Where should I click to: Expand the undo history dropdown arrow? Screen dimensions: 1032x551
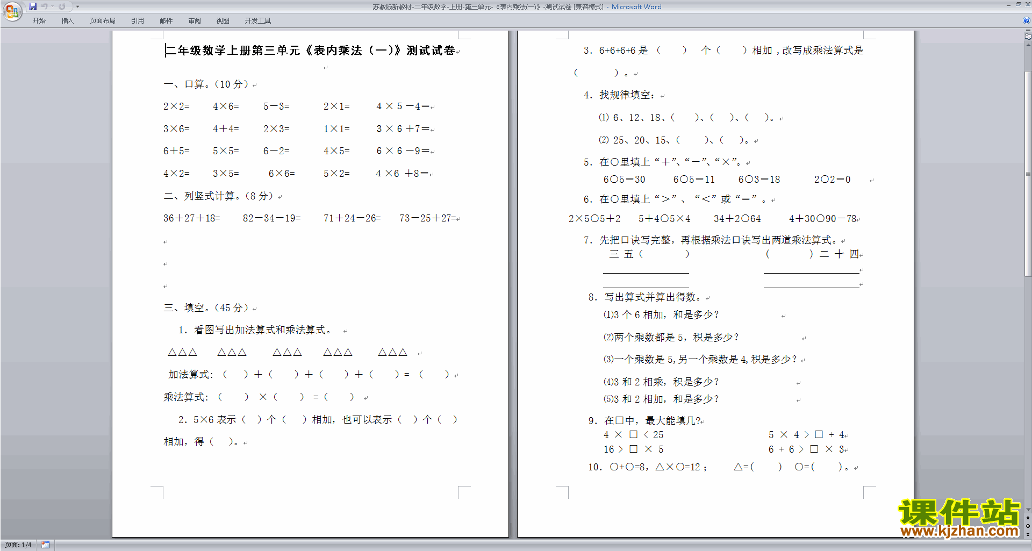click(x=52, y=6)
